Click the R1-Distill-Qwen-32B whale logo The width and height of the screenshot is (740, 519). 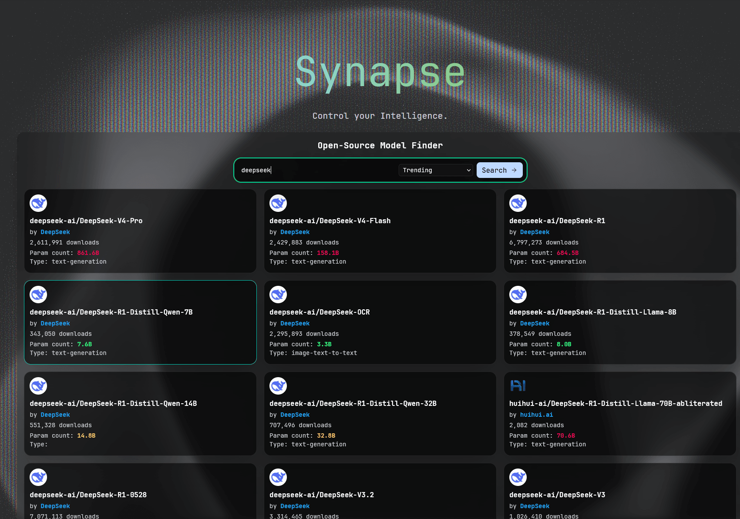click(278, 386)
